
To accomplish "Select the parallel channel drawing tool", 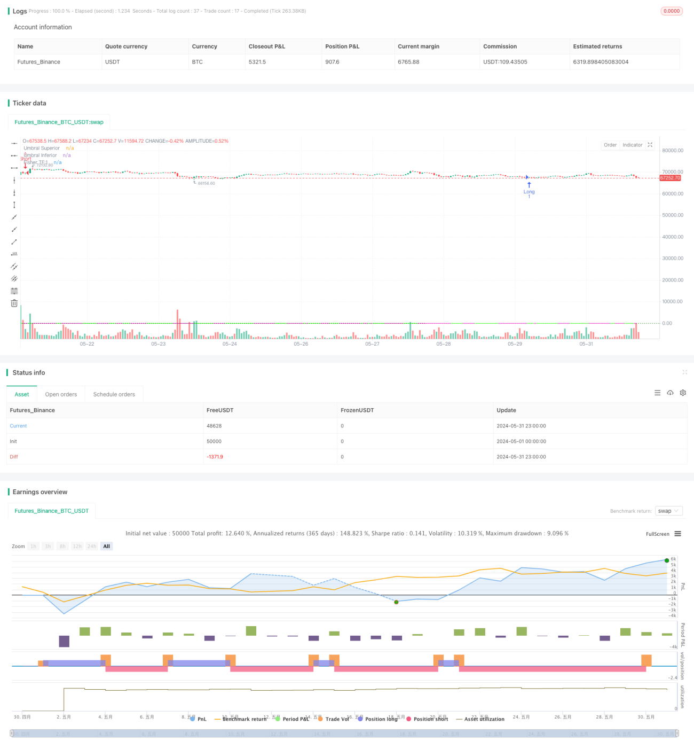I will coord(14,266).
